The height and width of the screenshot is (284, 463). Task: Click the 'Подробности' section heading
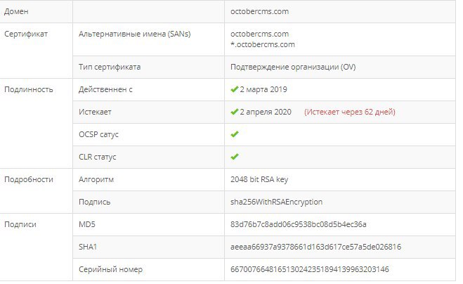(x=29, y=179)
